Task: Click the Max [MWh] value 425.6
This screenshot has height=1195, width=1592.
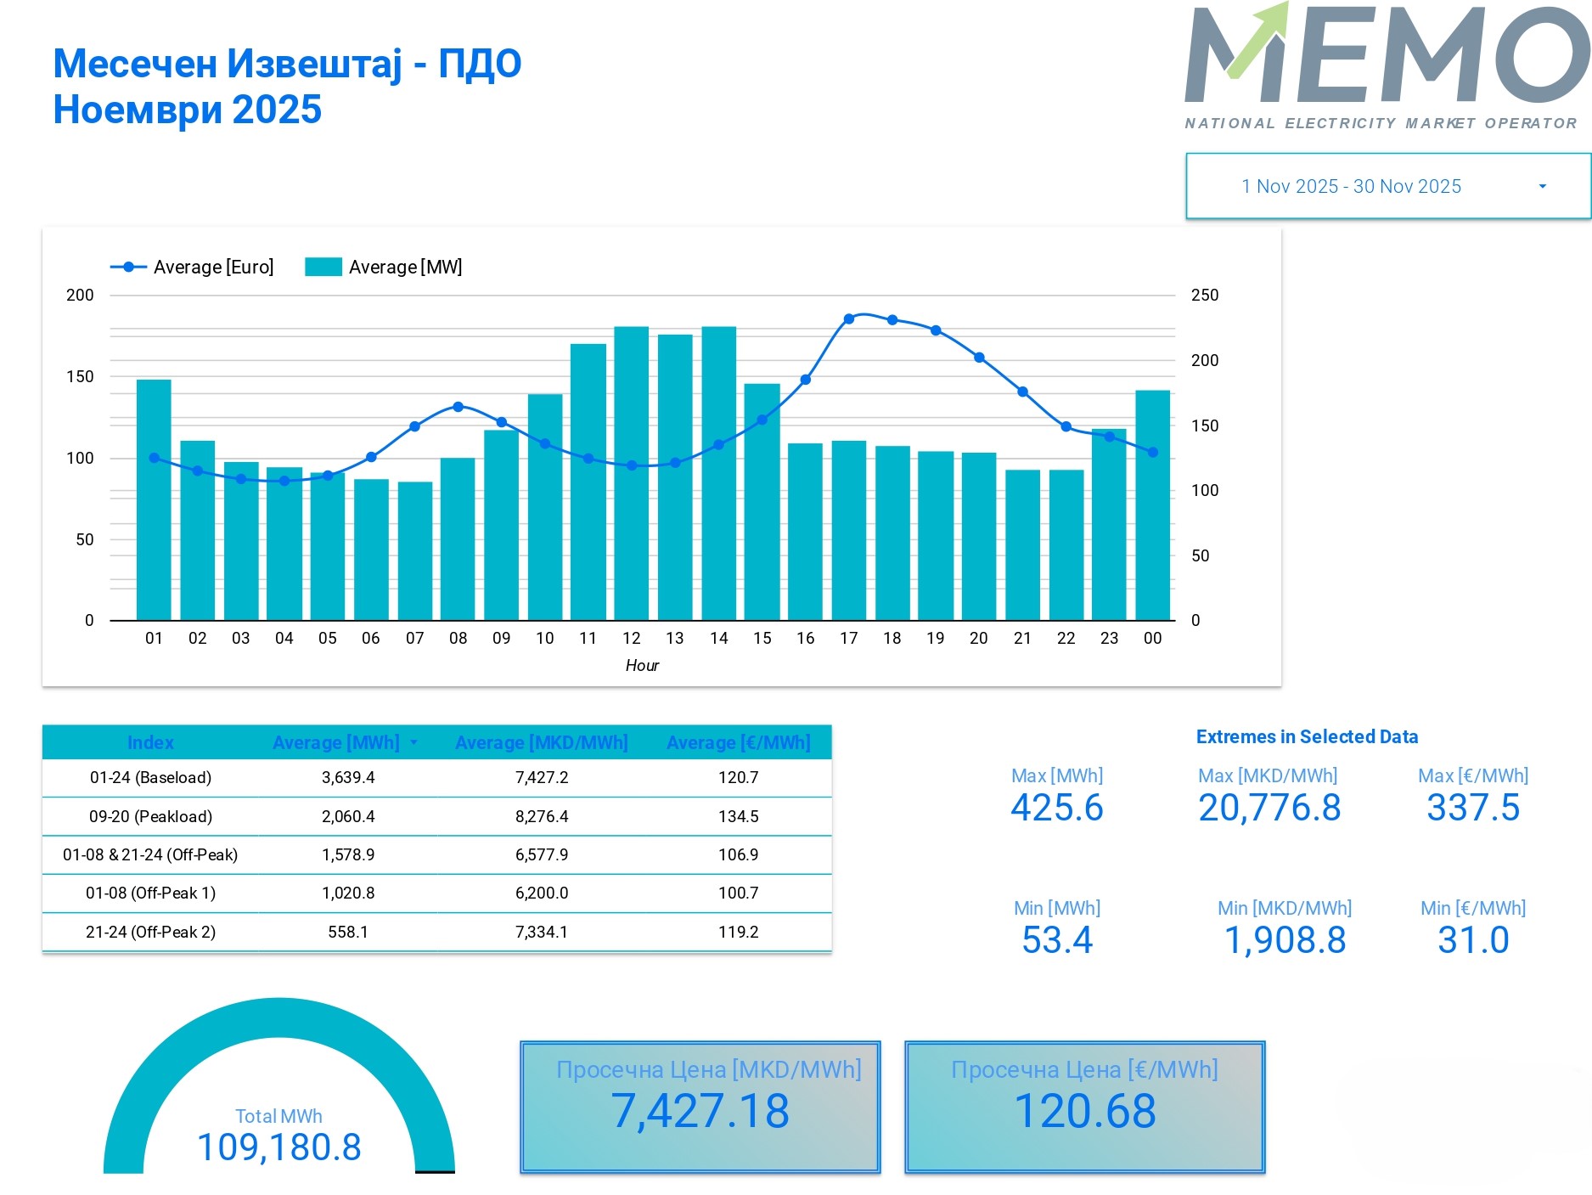Action: (1056, 808)
